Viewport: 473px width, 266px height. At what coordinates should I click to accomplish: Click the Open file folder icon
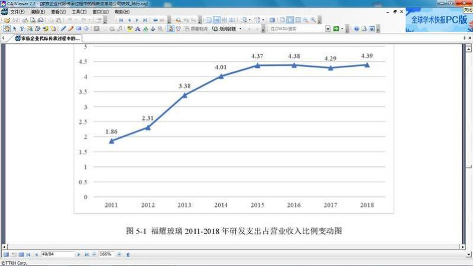click(x=6, y=20)
